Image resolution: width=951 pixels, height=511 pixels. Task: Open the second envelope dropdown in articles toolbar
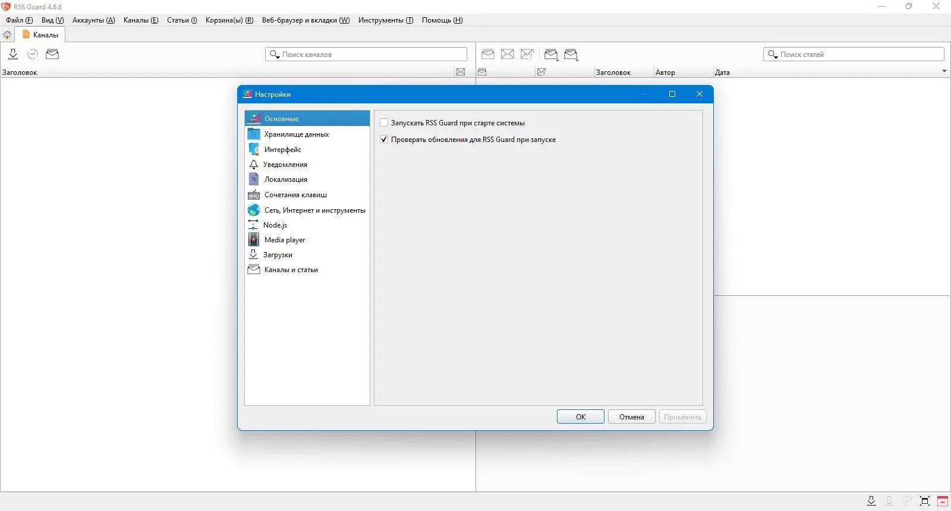coord(571,55)
